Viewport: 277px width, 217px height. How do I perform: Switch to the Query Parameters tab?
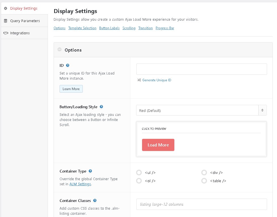[x=25, y=21]
